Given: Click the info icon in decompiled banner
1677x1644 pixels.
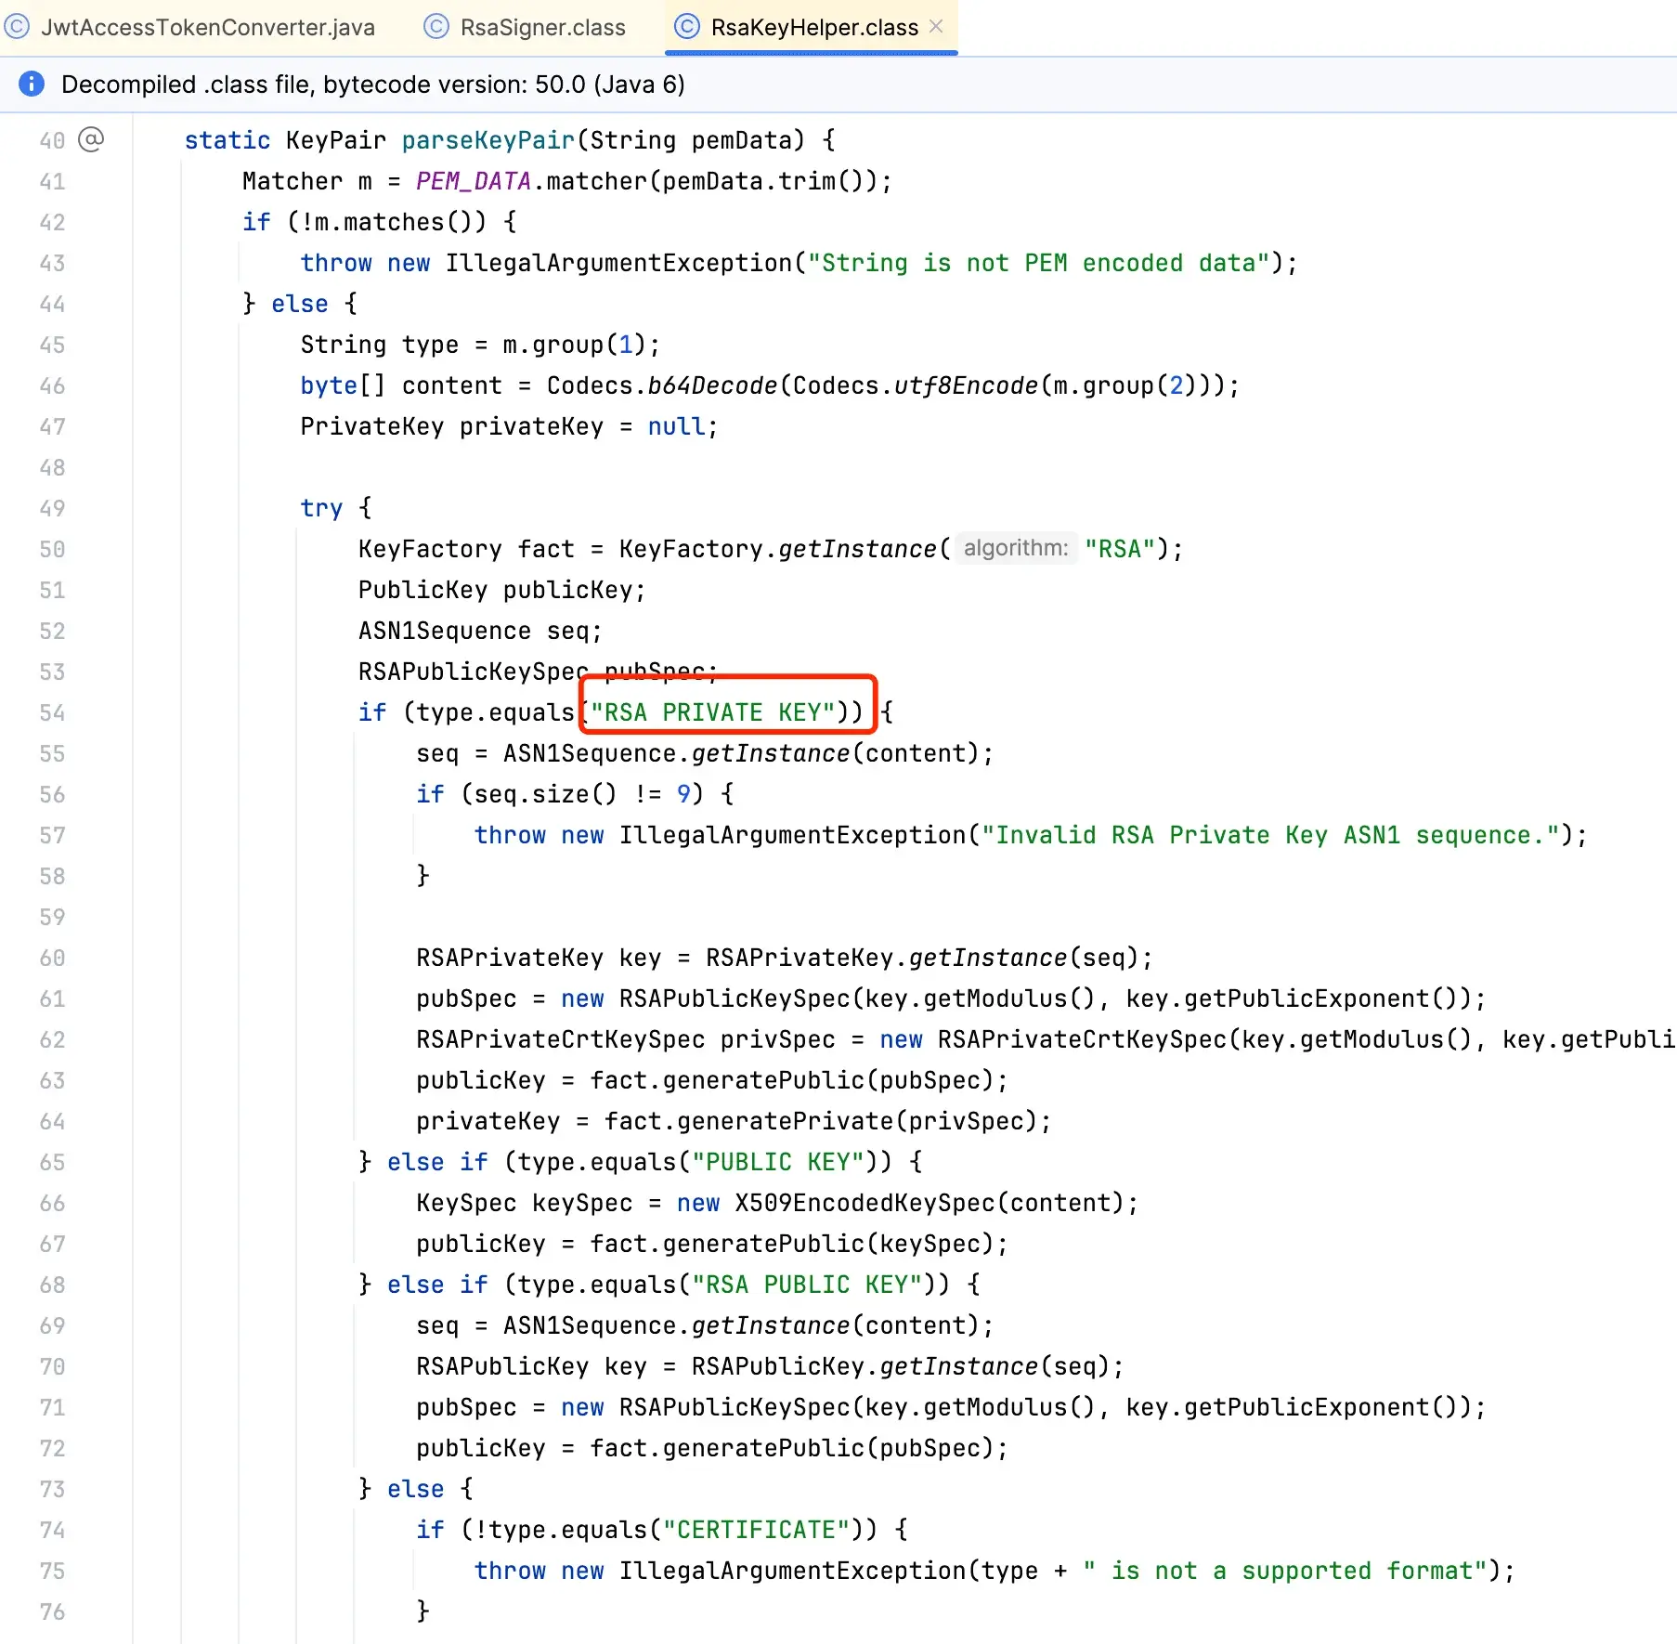Looking at the screenshot, I should 32,85.
